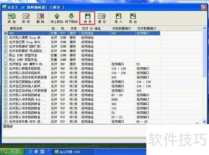
Task: Click the 删除 (Delete) rule icon
Action: [41, 18]
